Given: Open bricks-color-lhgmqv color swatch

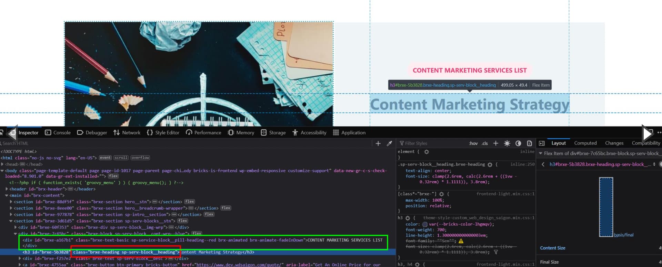Looking at the screenshot, I should pyautogui.click(x=425, y=224).
